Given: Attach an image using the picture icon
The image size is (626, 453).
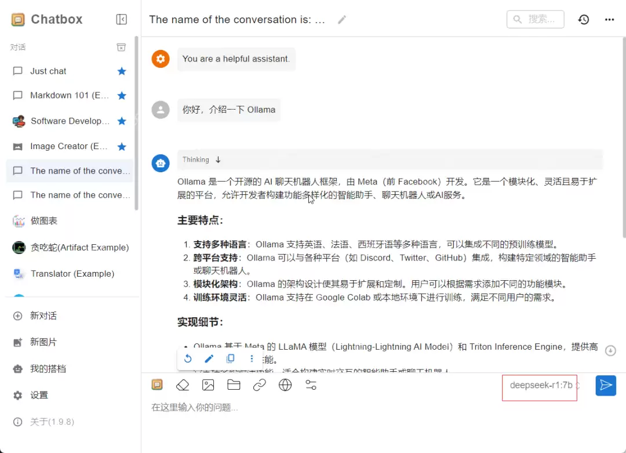Looking at the screenshot, I should (x=208, y=385).
